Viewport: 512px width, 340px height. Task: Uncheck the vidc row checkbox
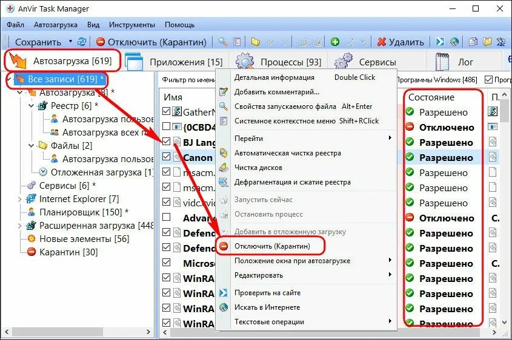tap(166, 202)
